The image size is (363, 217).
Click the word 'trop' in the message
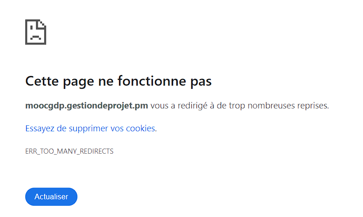tap(237, 106)
